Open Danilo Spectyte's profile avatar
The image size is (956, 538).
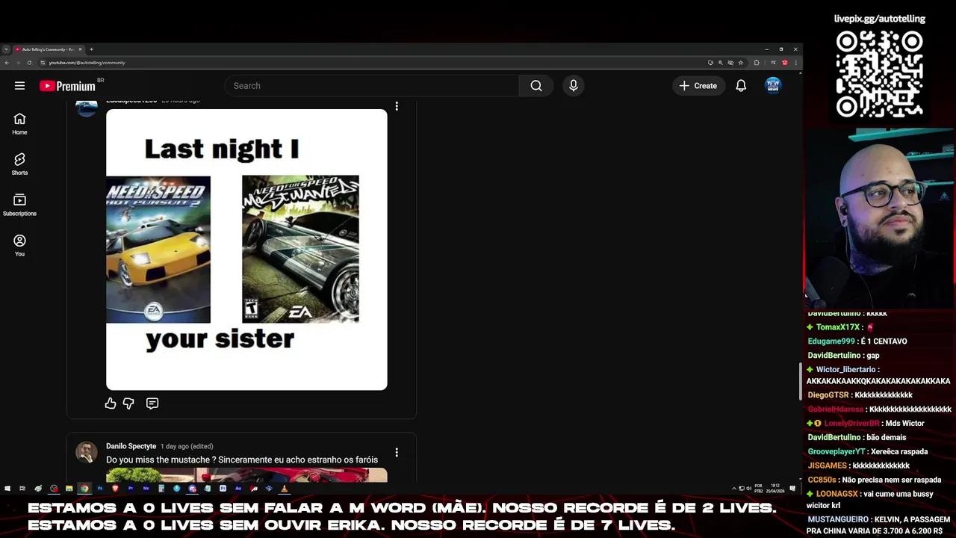pyautogui.click(x=87, y=452)
